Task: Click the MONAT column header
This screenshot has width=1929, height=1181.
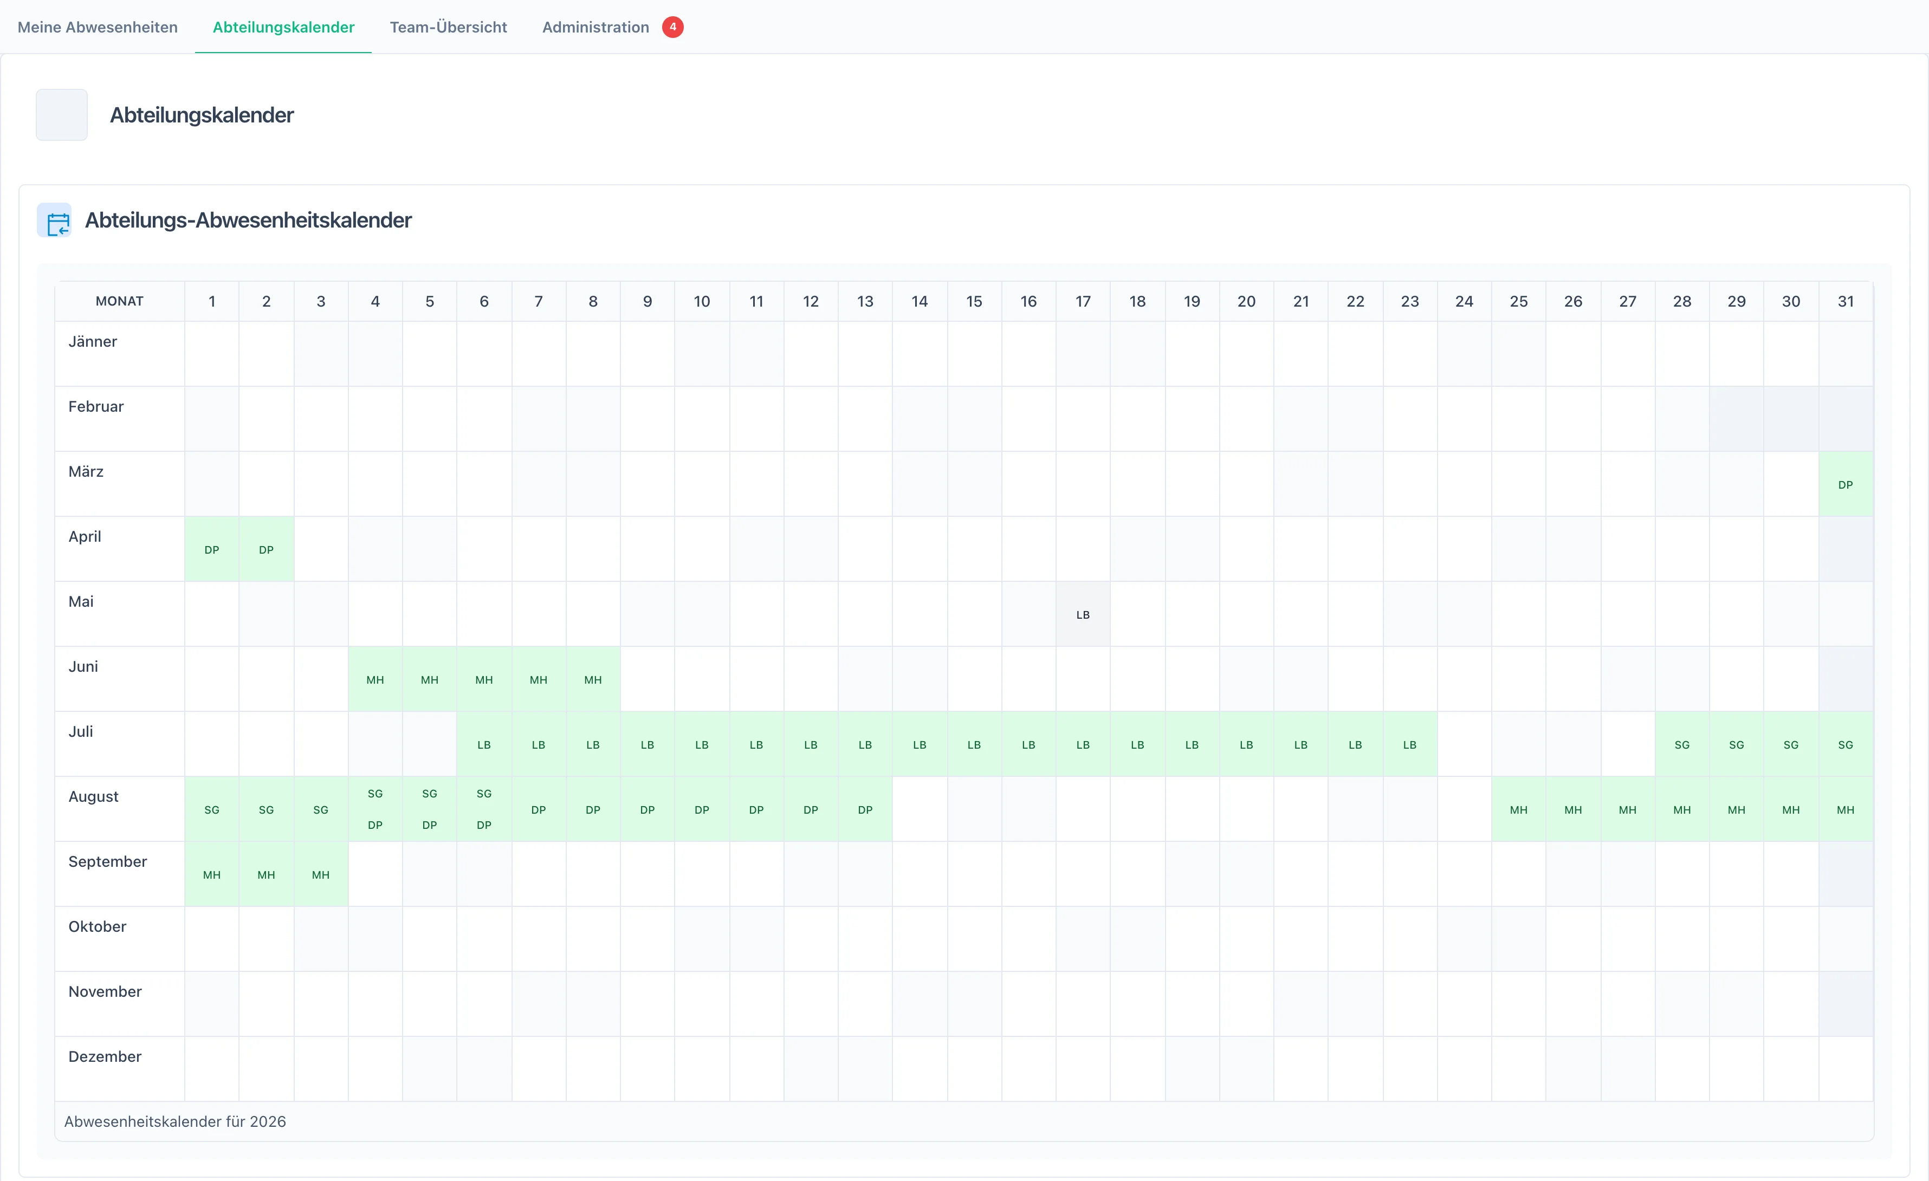Action: pos(120,301)
